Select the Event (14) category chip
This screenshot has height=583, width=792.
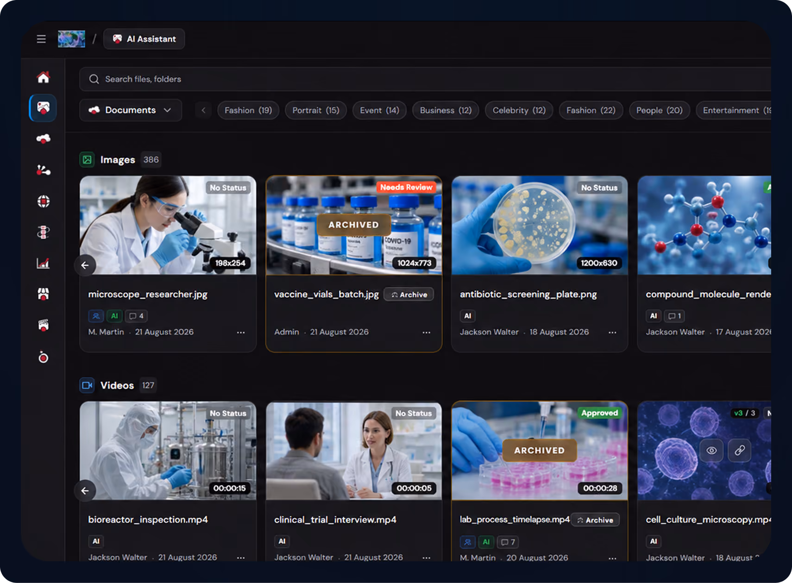(x=379, y=110)
